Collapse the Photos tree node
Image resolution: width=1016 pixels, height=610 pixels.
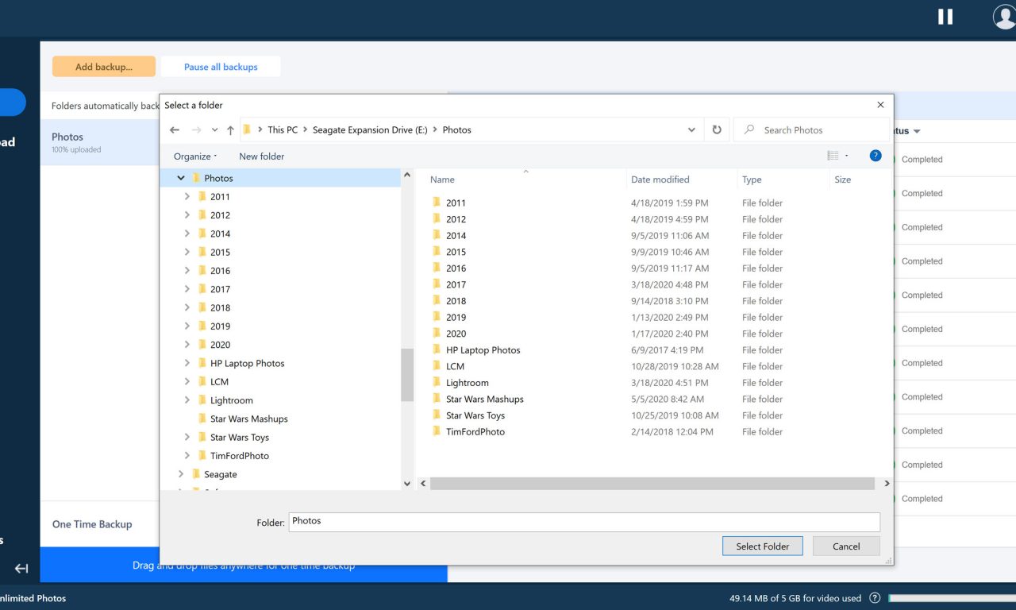point(181,179)
